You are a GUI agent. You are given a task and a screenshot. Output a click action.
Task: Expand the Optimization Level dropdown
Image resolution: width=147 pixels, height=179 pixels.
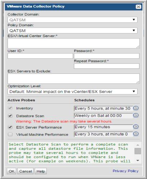[72, 91]
